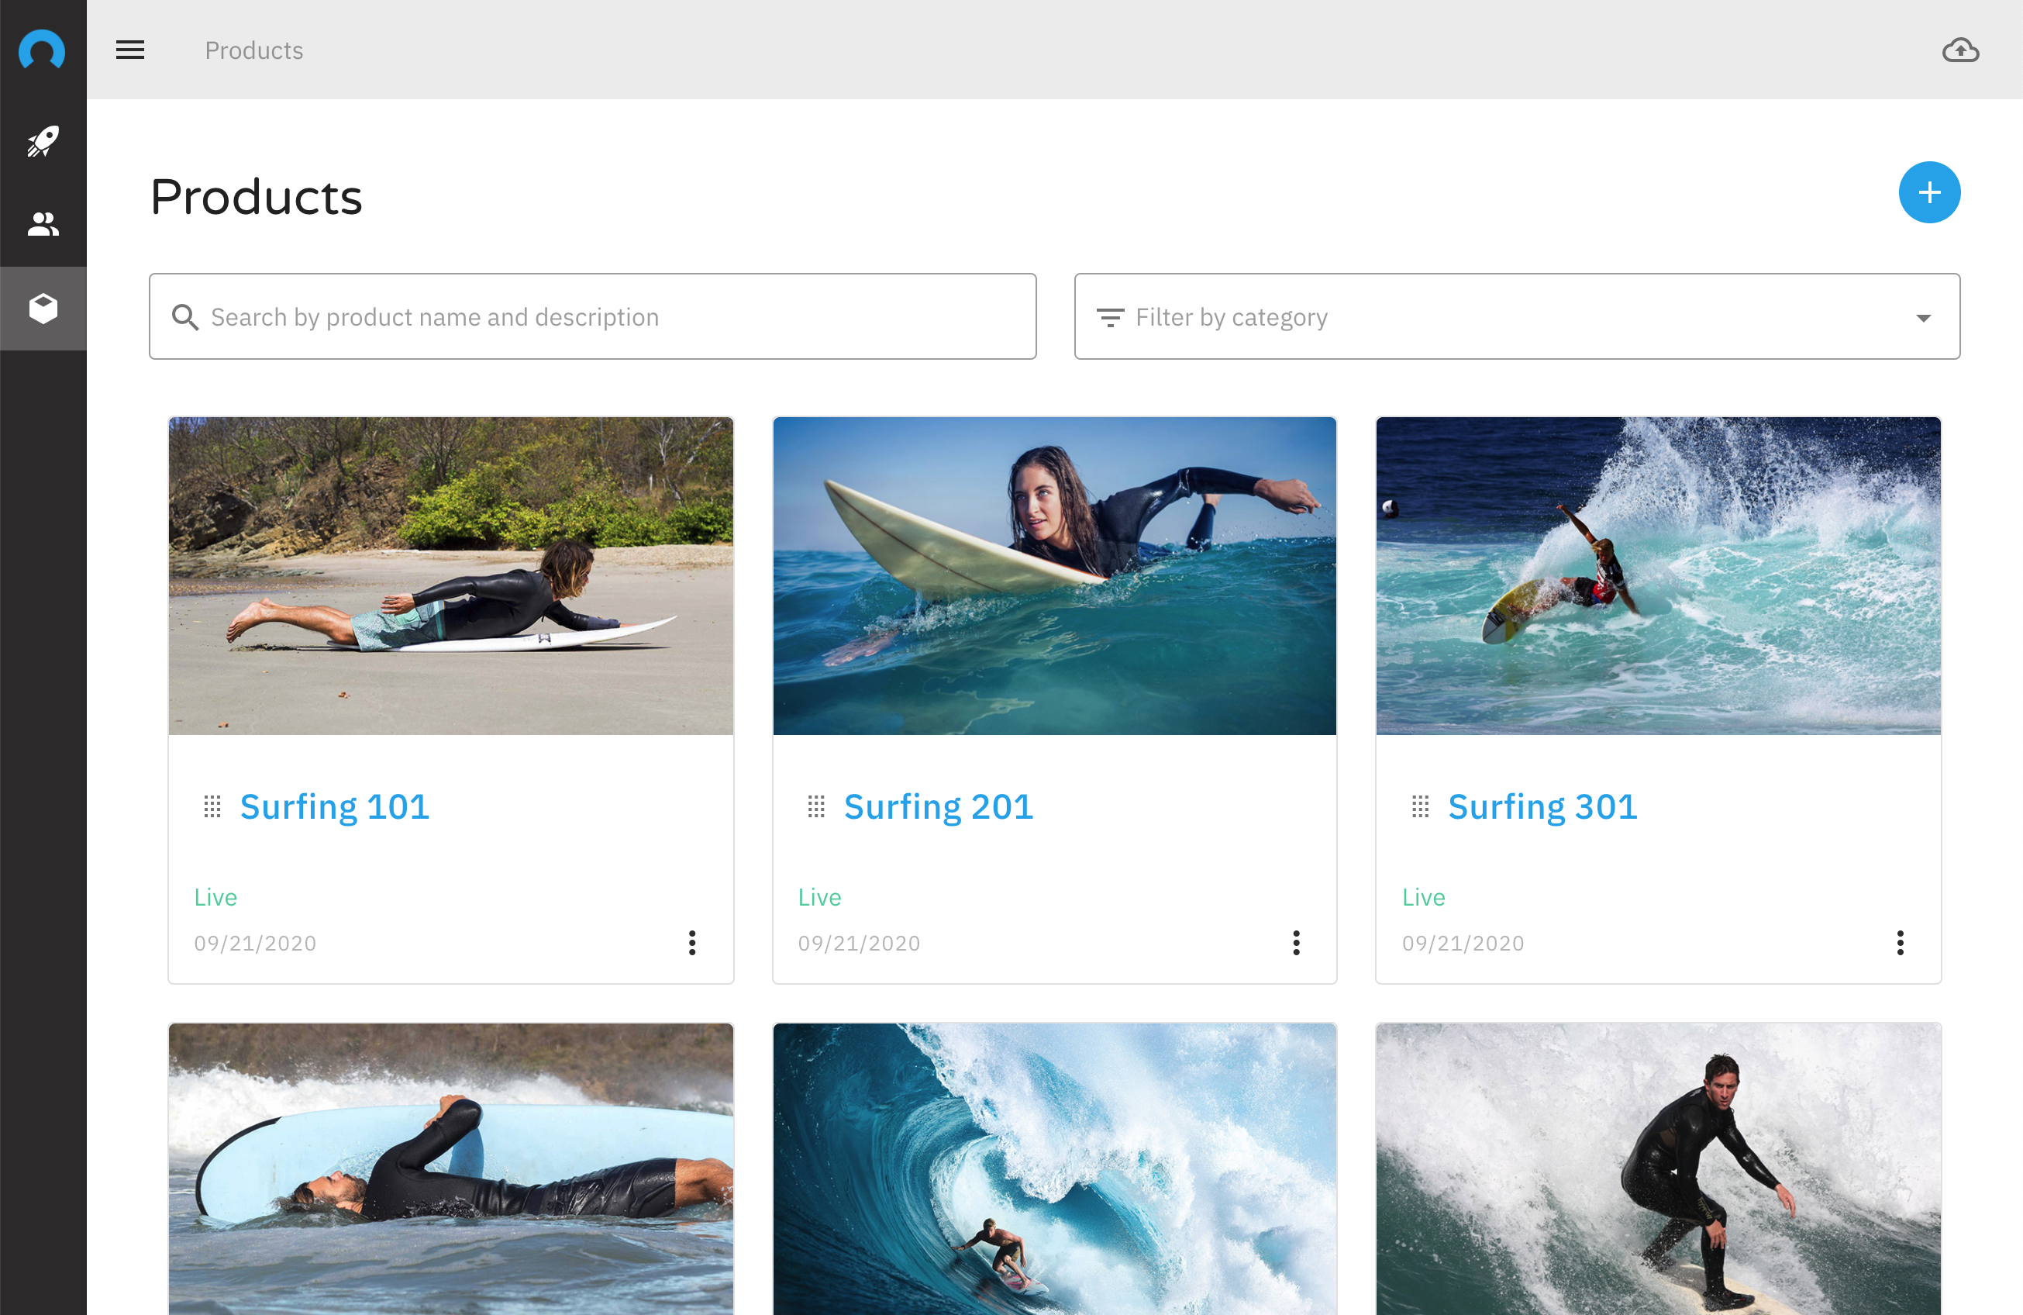
Task: Open the Surfing 301 product image
Action: click(1657, 575)
